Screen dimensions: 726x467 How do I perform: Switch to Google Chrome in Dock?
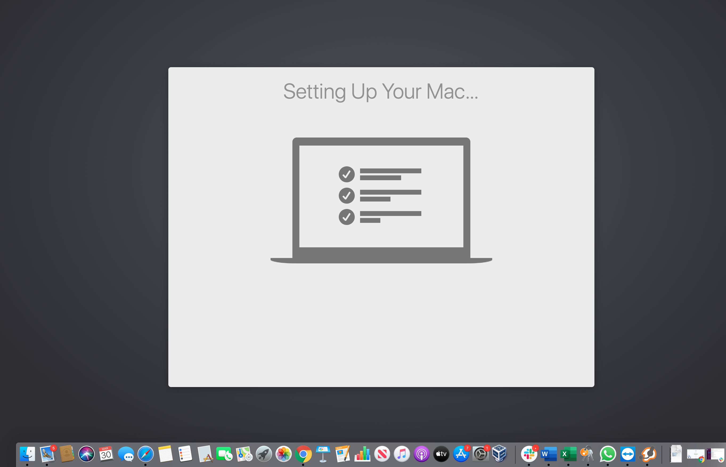coord(303,454)
